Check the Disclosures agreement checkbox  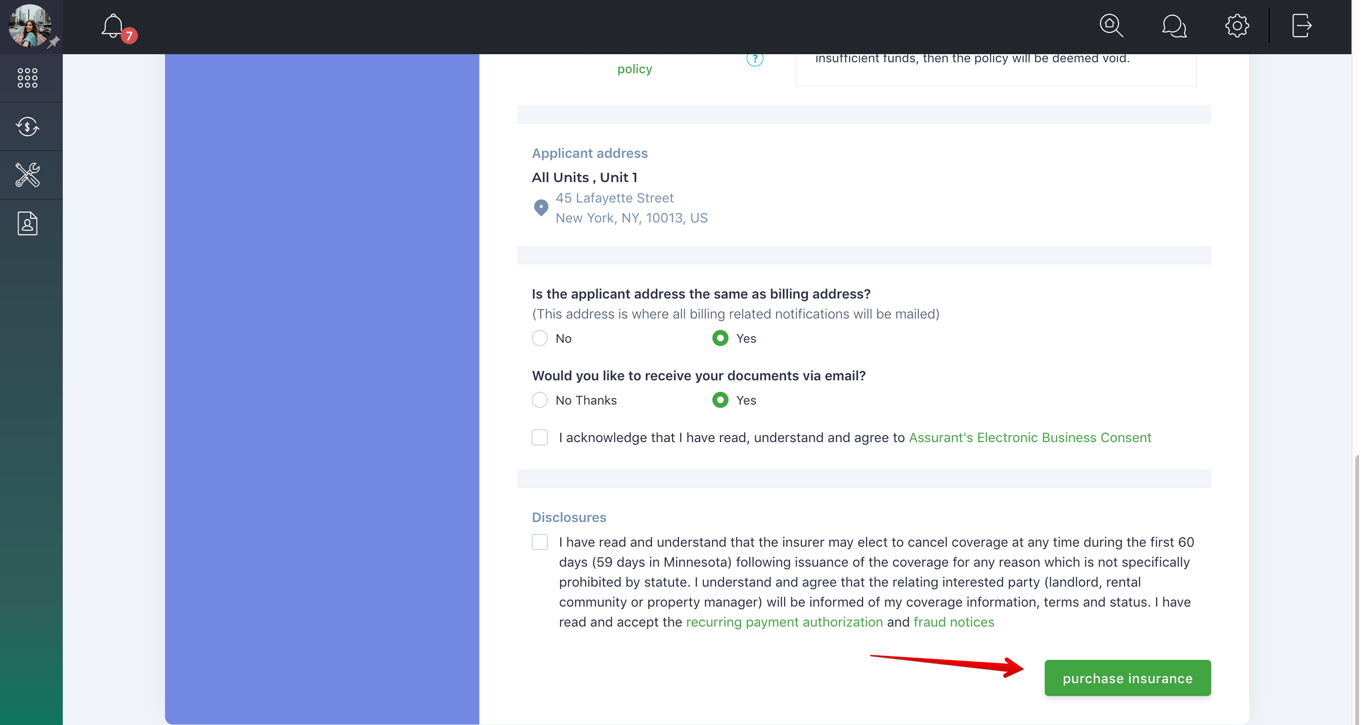[539, 542]
